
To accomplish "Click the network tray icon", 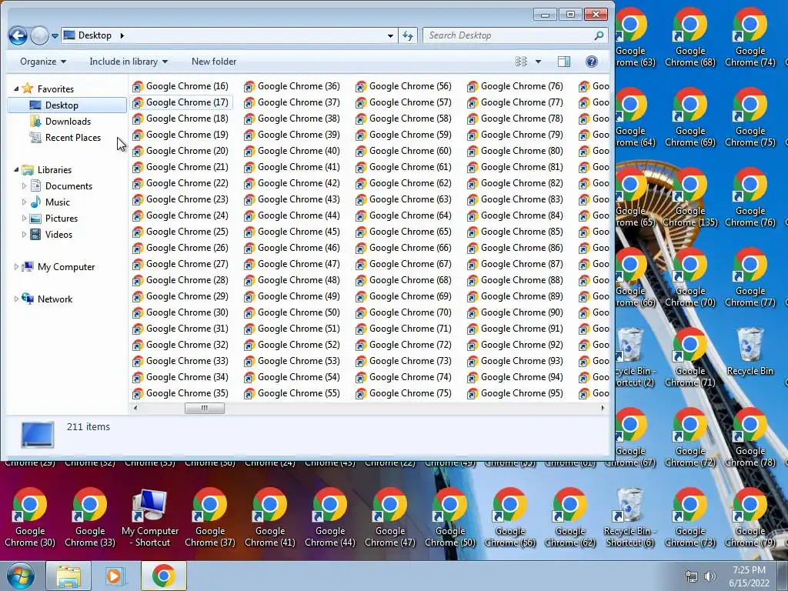I will tap(692, 576).
